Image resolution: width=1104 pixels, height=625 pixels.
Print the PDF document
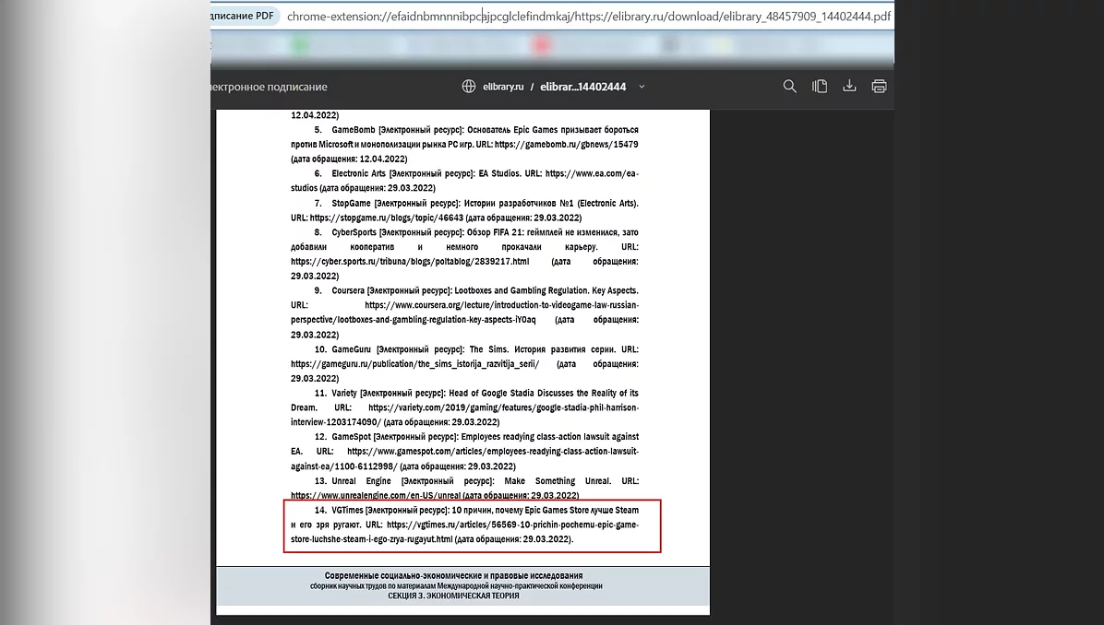pos(879,87)
